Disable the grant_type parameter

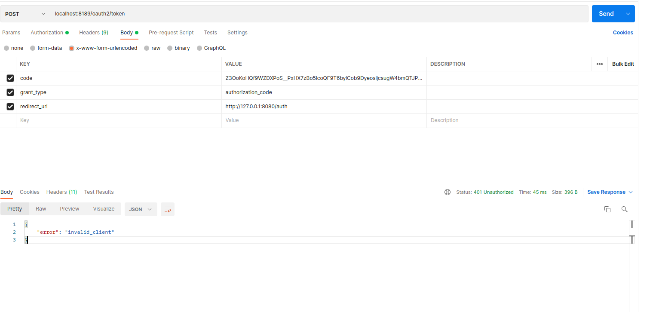click(x=10, y=92)
